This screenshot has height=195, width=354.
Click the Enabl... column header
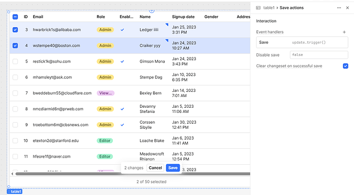126,17
